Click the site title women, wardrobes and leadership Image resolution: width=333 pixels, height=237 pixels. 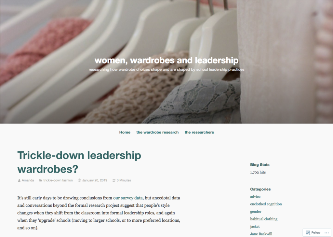click(166, 60)
